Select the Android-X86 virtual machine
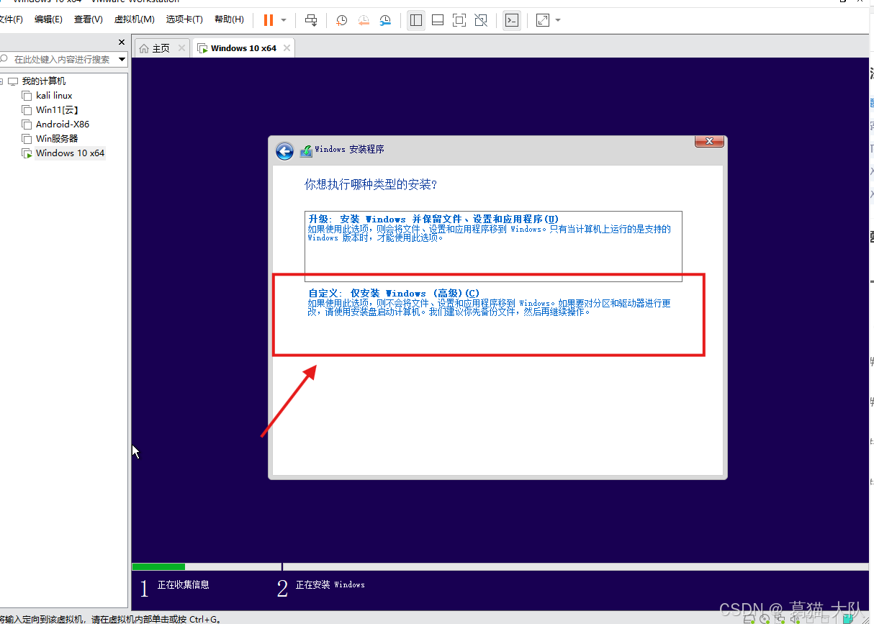 pos(63,125)
